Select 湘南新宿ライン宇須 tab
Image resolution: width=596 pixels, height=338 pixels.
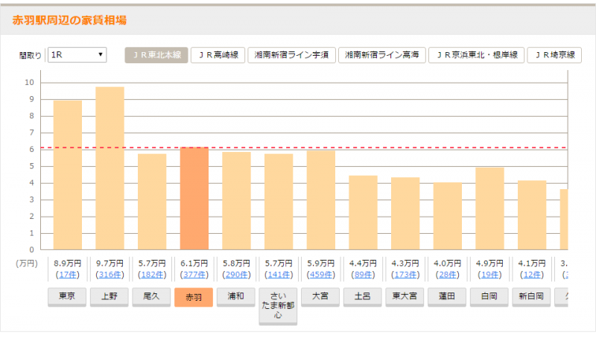tap(291, 55)
